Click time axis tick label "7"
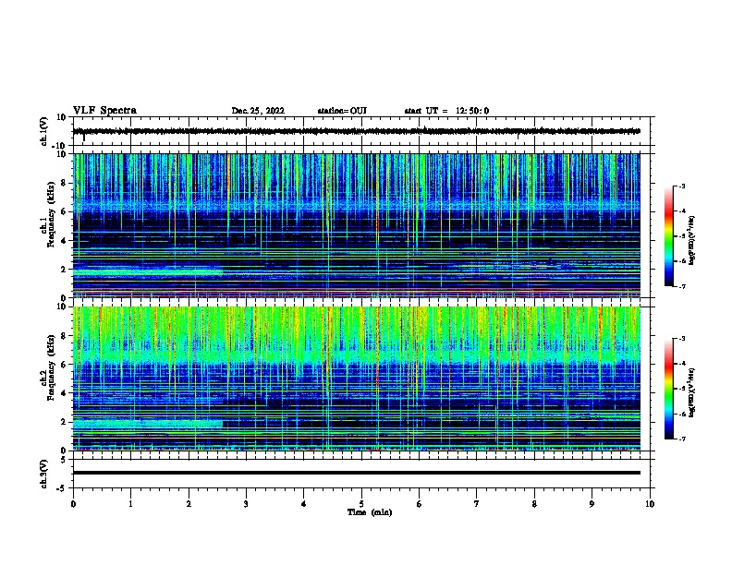732x565 pixels. click(x=477, y=504)
